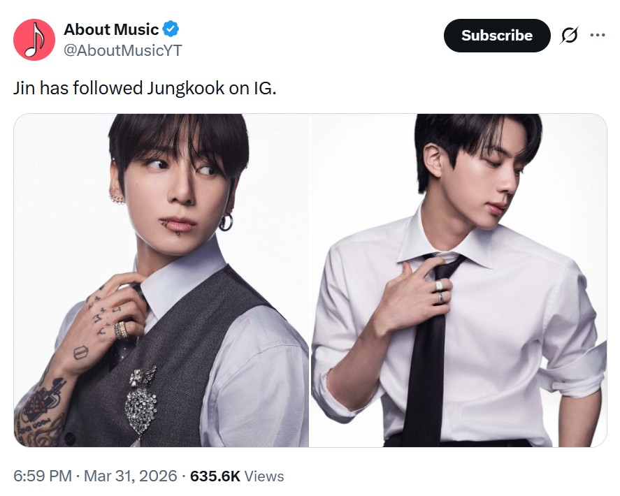Open the left photo with gray vest
The width and height of the screenshot is (620, 496).
(161, 279)
